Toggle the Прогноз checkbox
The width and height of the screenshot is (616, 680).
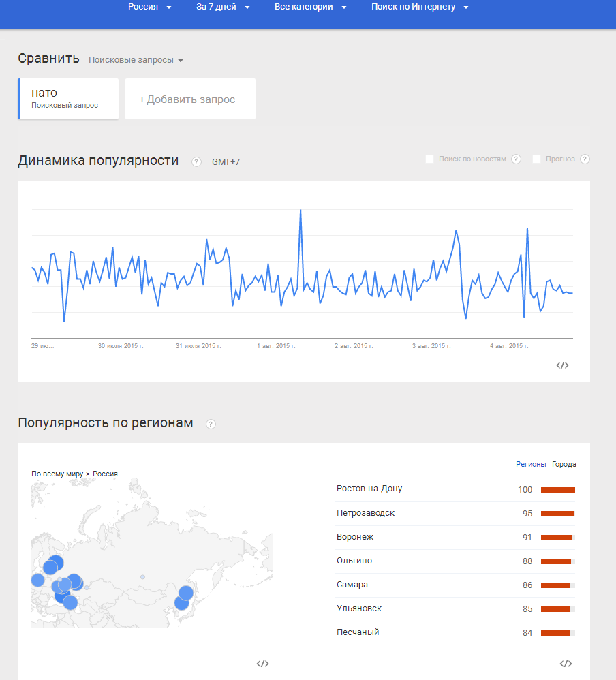point(537,159)
